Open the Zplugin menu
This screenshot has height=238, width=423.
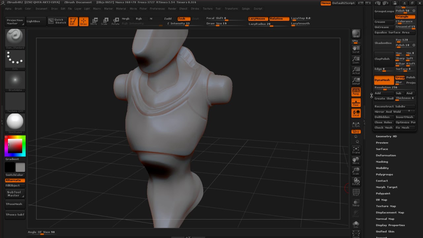point(246,9)
